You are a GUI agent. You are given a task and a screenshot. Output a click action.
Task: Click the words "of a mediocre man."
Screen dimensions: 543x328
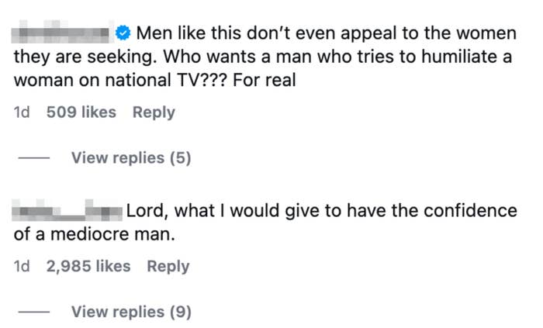click(95, 234)
